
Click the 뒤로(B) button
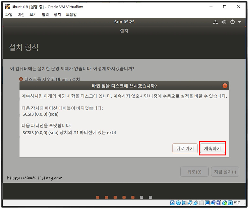coord(194,172)
